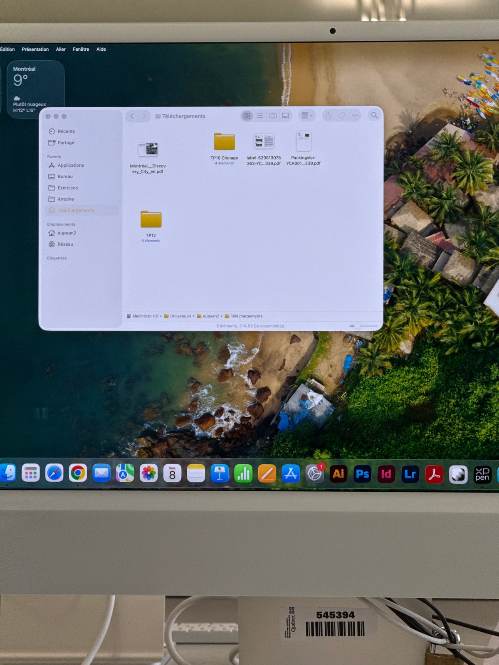The height and width of the screenshot is (665, 499).
Task: Open Calendar showing Ven. 8
Action: point(172,473)
